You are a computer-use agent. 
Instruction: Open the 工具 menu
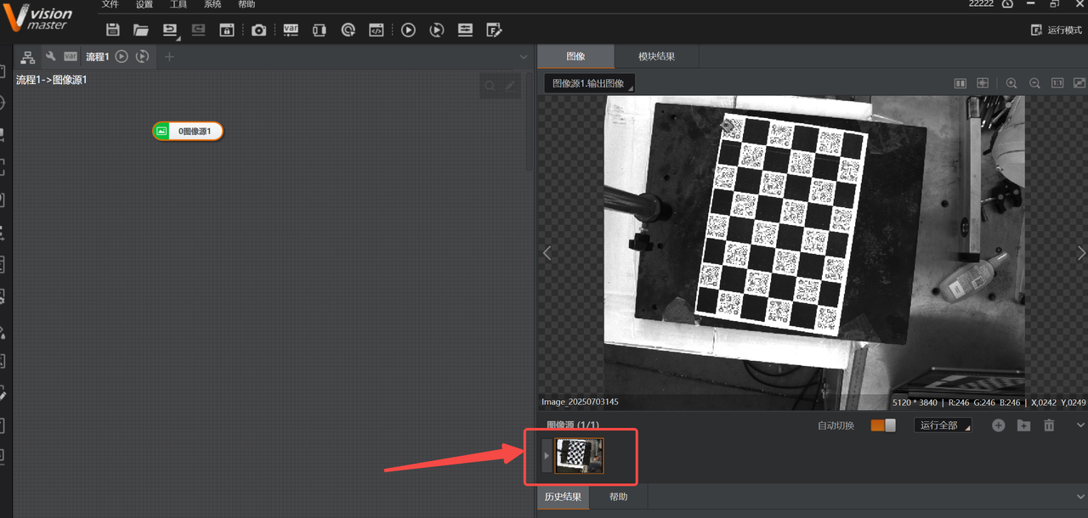point(178,4)
